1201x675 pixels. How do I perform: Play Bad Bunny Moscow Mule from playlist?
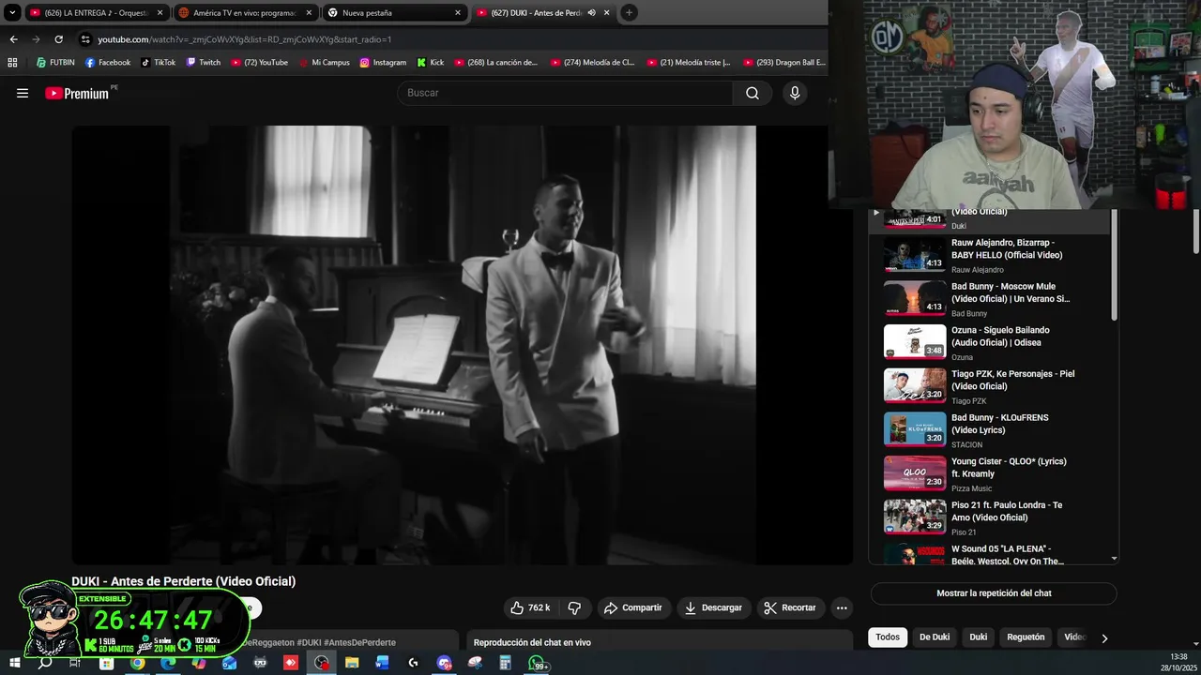(990, 299)
